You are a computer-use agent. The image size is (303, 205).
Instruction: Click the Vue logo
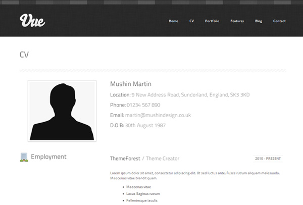click(x=32, y=21)
